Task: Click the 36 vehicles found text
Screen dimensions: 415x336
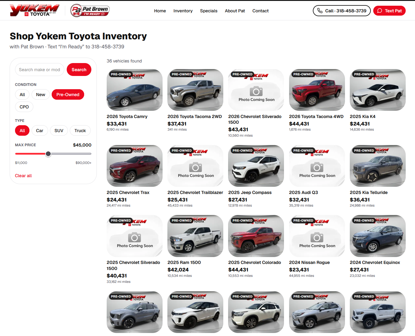Action: [x=124, y=61]
